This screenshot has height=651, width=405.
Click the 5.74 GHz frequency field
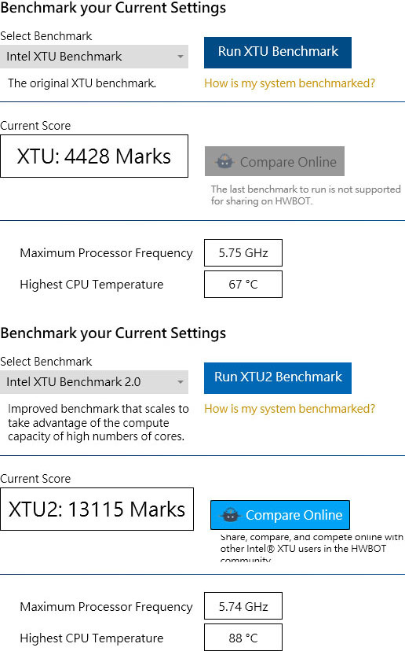243,606
